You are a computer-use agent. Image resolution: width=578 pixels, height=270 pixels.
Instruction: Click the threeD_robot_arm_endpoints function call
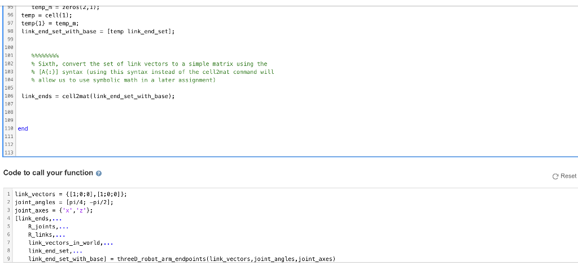[x=226, y=259]
